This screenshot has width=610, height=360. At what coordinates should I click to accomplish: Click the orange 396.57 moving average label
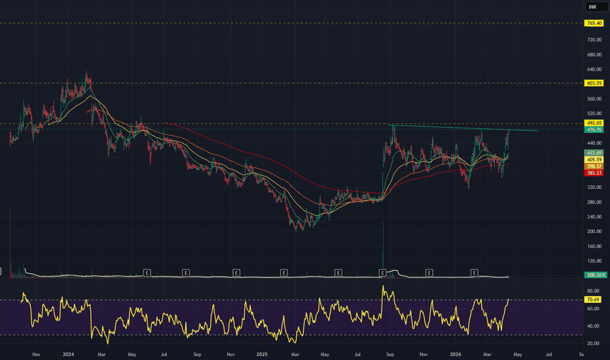pyautogui.click(x=594, y=166)
